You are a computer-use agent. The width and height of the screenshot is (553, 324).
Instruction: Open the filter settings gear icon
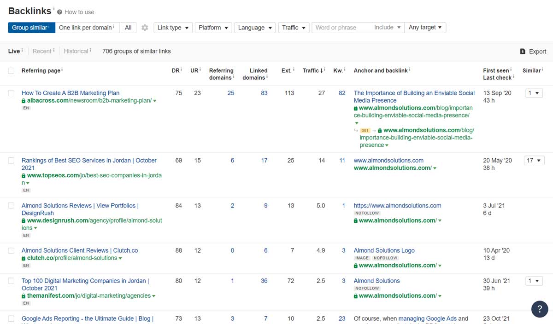145,28
